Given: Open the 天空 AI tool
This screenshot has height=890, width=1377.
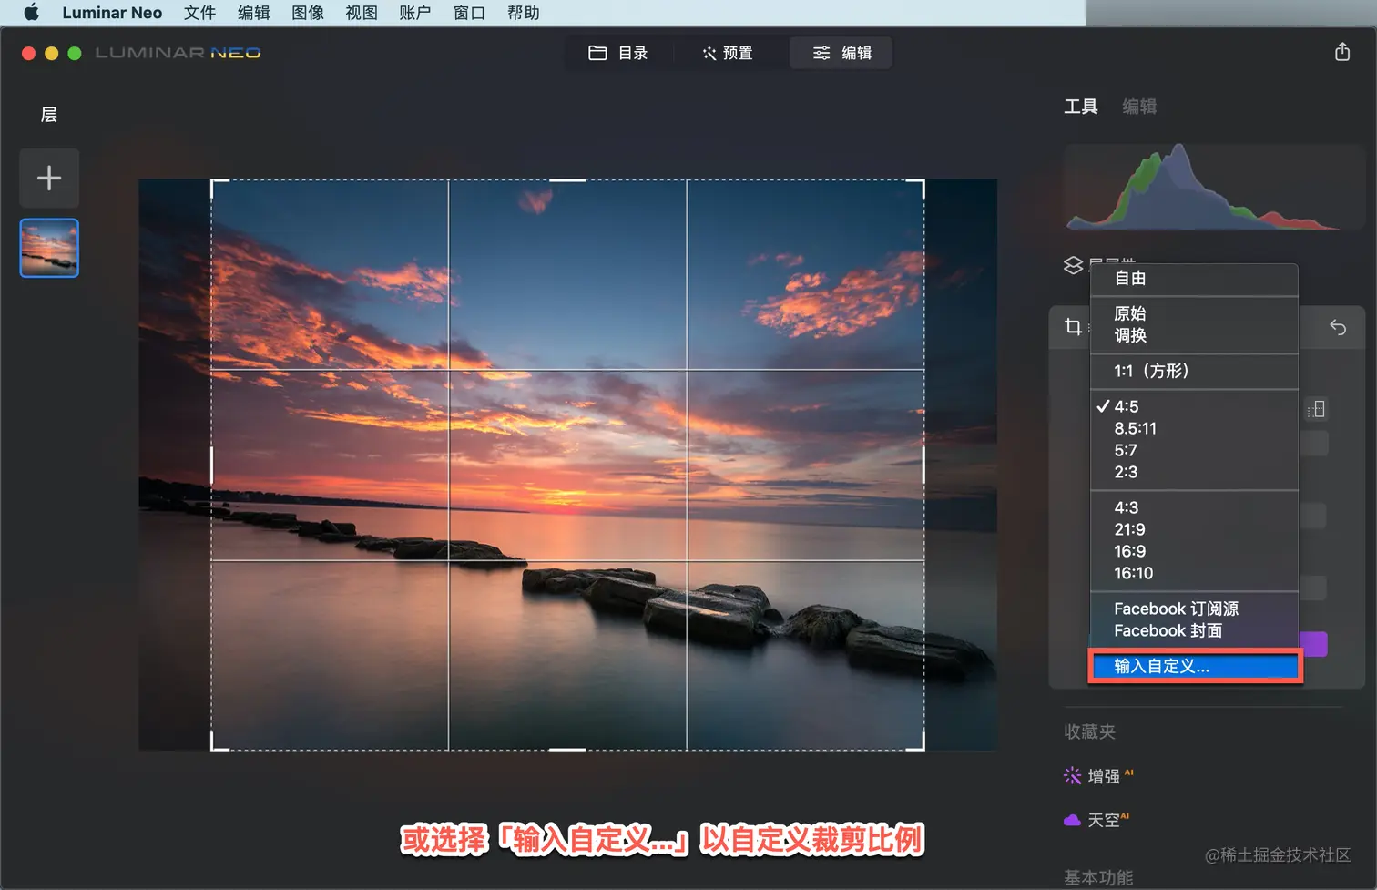Looking at the screenshot, I should [1096, 820].
